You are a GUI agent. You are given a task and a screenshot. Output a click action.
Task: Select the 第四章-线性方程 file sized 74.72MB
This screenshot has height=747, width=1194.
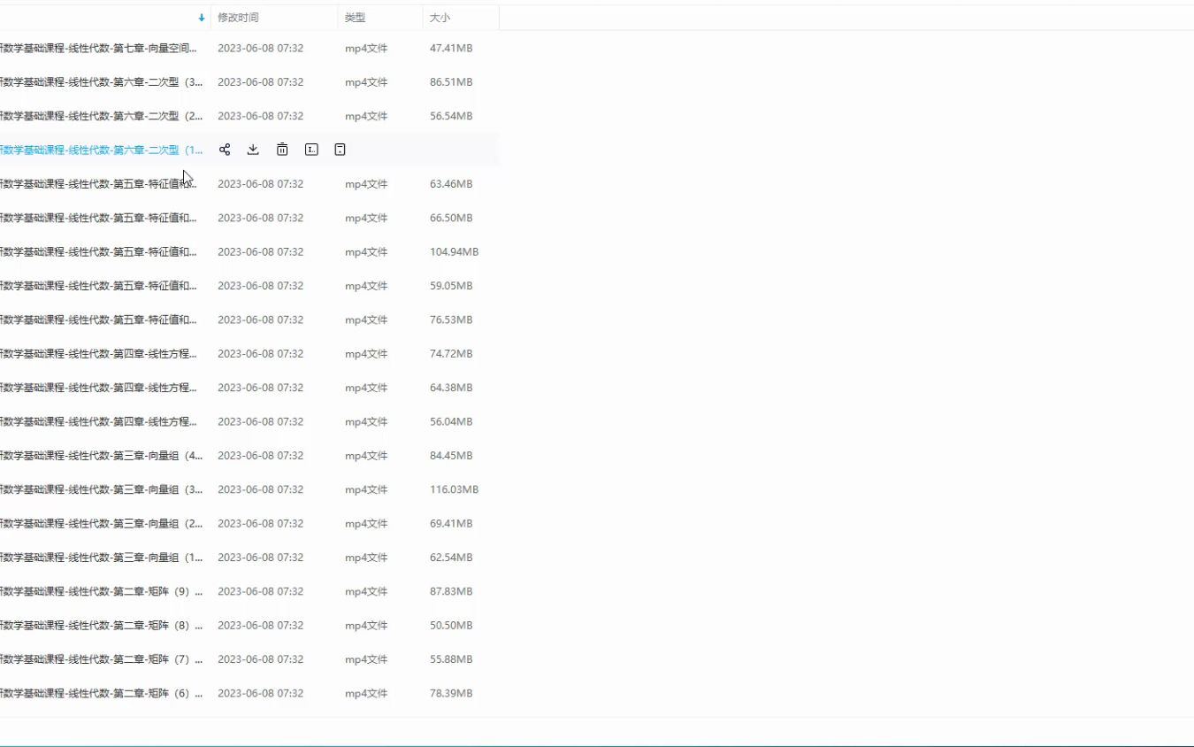tap(99, 354)
